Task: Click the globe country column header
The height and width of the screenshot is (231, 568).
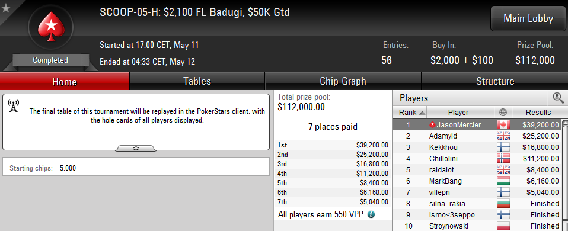Action: point(503,112)
